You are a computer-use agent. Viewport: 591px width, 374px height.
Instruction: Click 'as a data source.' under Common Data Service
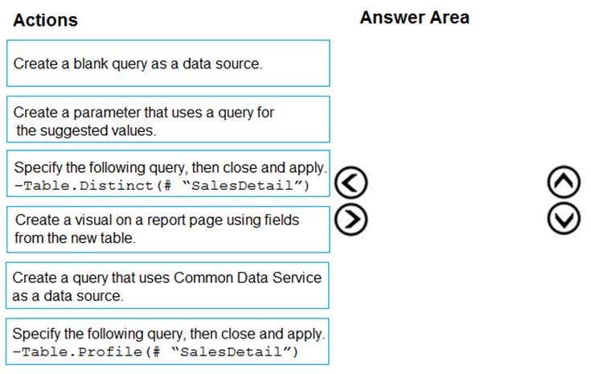pos(68,295)
